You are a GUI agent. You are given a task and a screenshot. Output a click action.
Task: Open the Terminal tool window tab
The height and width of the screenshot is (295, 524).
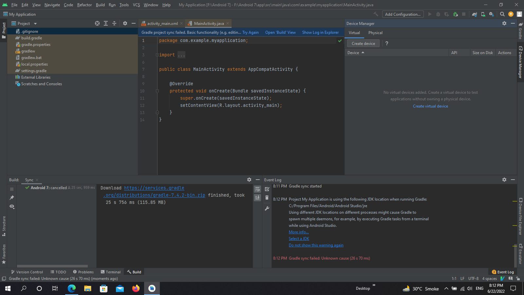[x=111, y=272]
